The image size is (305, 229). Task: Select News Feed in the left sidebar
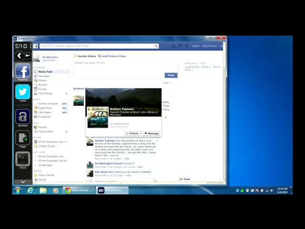[x=51, y=72]
